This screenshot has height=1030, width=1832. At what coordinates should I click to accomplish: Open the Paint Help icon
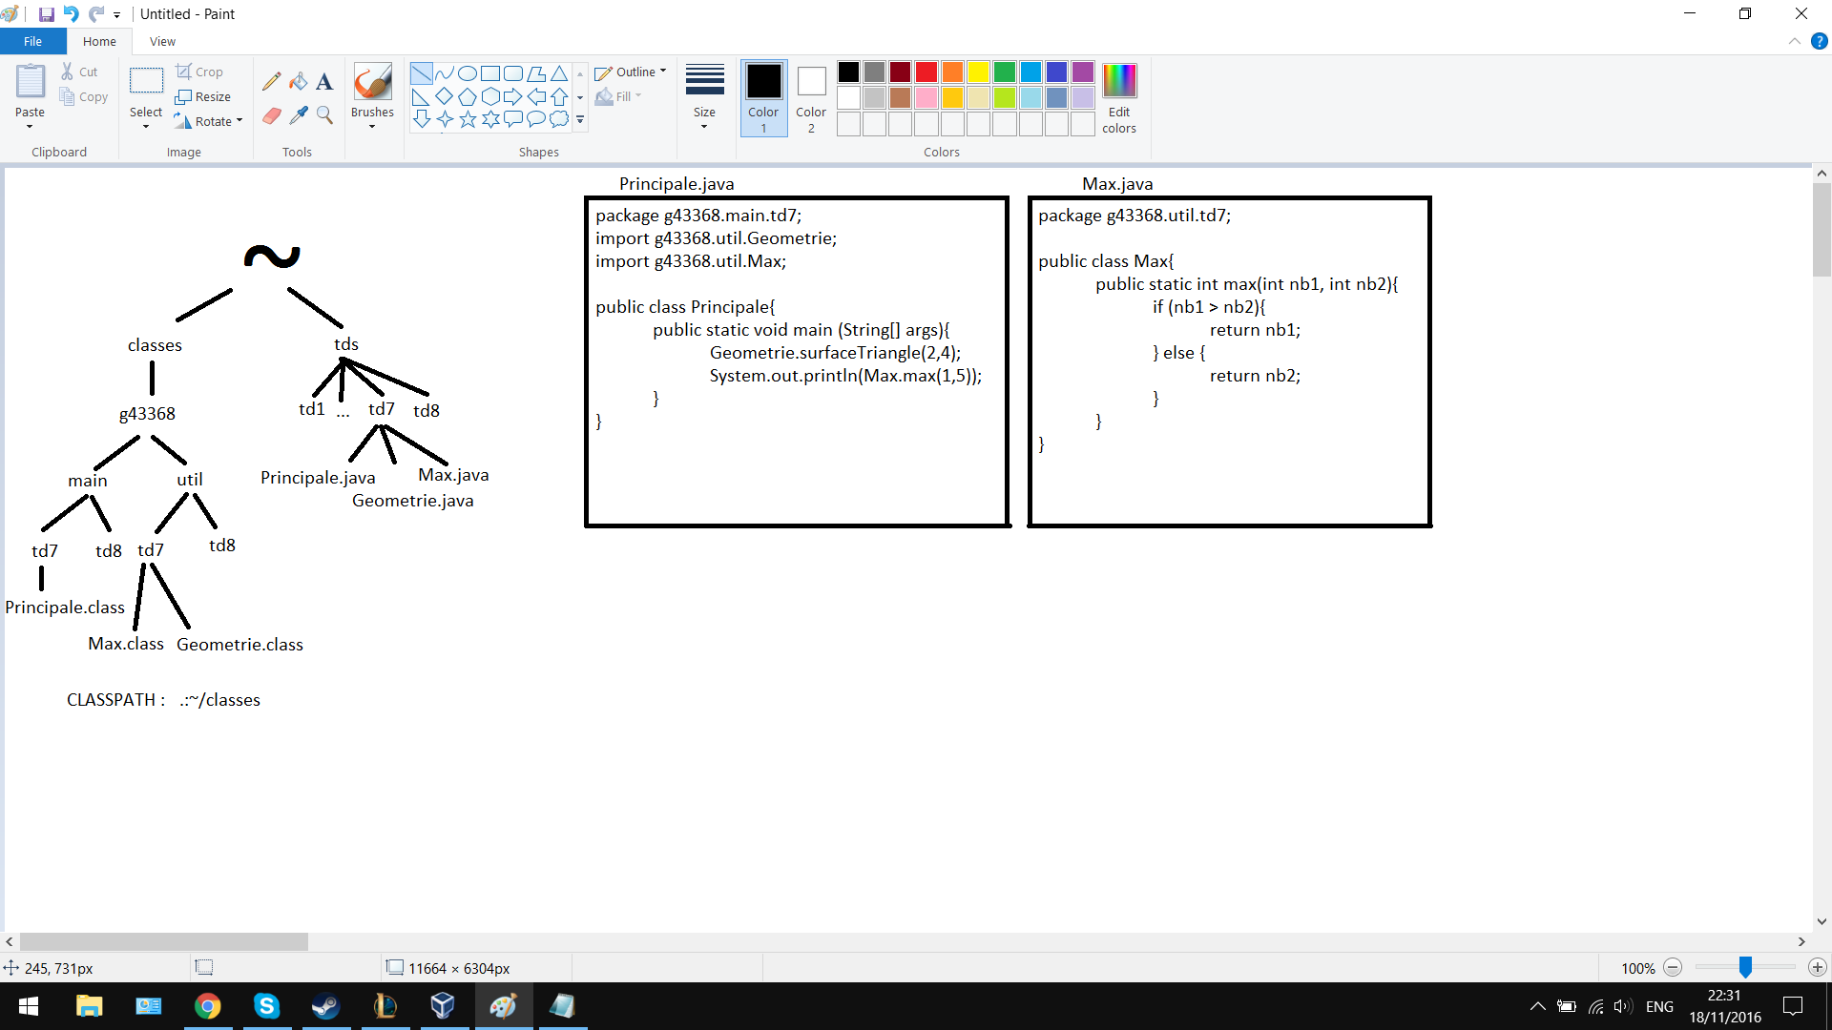[1820, 41]
